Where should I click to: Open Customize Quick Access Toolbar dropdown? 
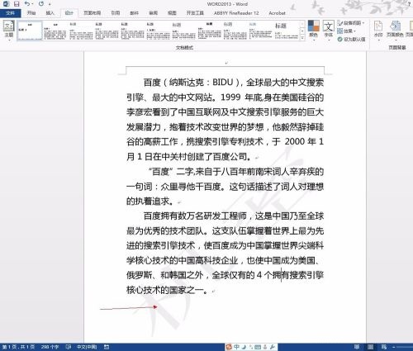(x=50, y=4)
